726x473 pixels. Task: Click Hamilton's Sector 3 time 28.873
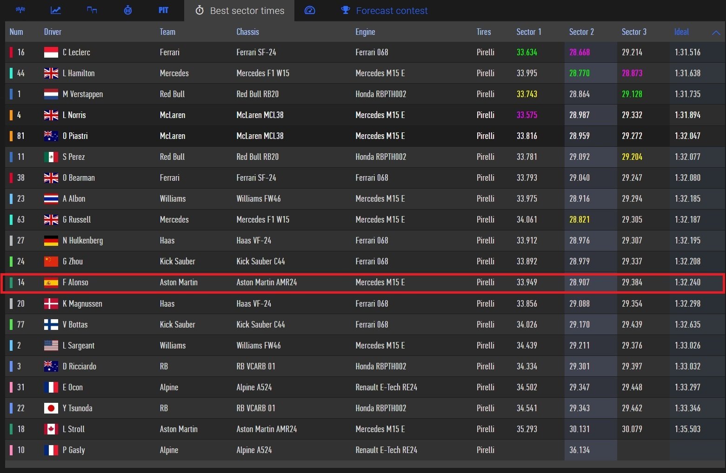click(632, 73)
